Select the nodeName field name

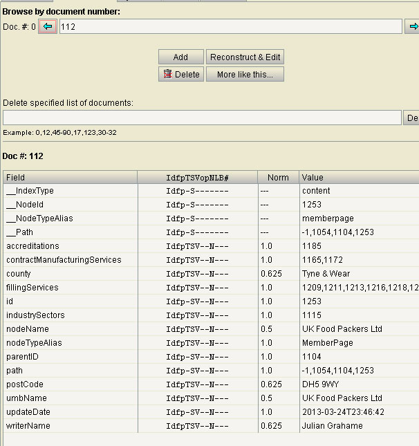tap(28, 329)
